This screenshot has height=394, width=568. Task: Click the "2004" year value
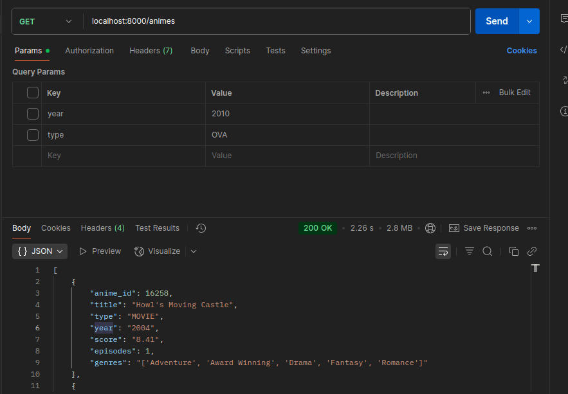141,328
